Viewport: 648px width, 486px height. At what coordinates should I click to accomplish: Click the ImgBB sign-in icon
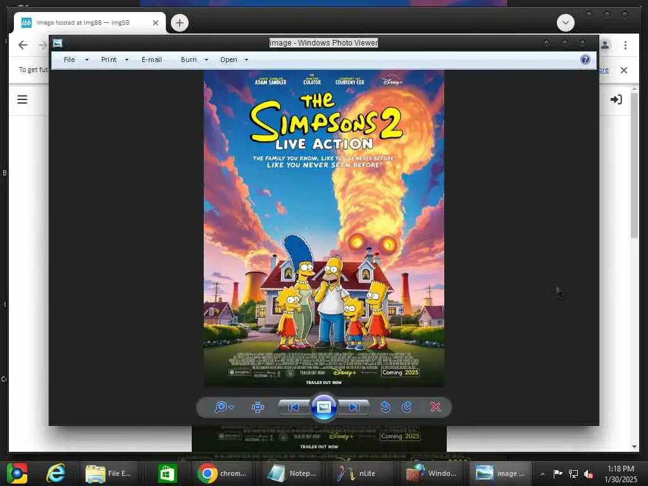(616, 99)
